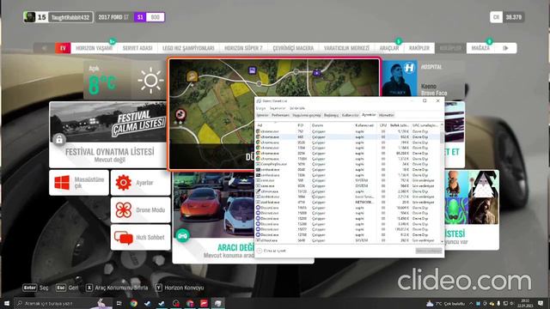550x309 pixels.
Task: Click the Task Manager scrollbar down arrow
Action: point(442,241)
